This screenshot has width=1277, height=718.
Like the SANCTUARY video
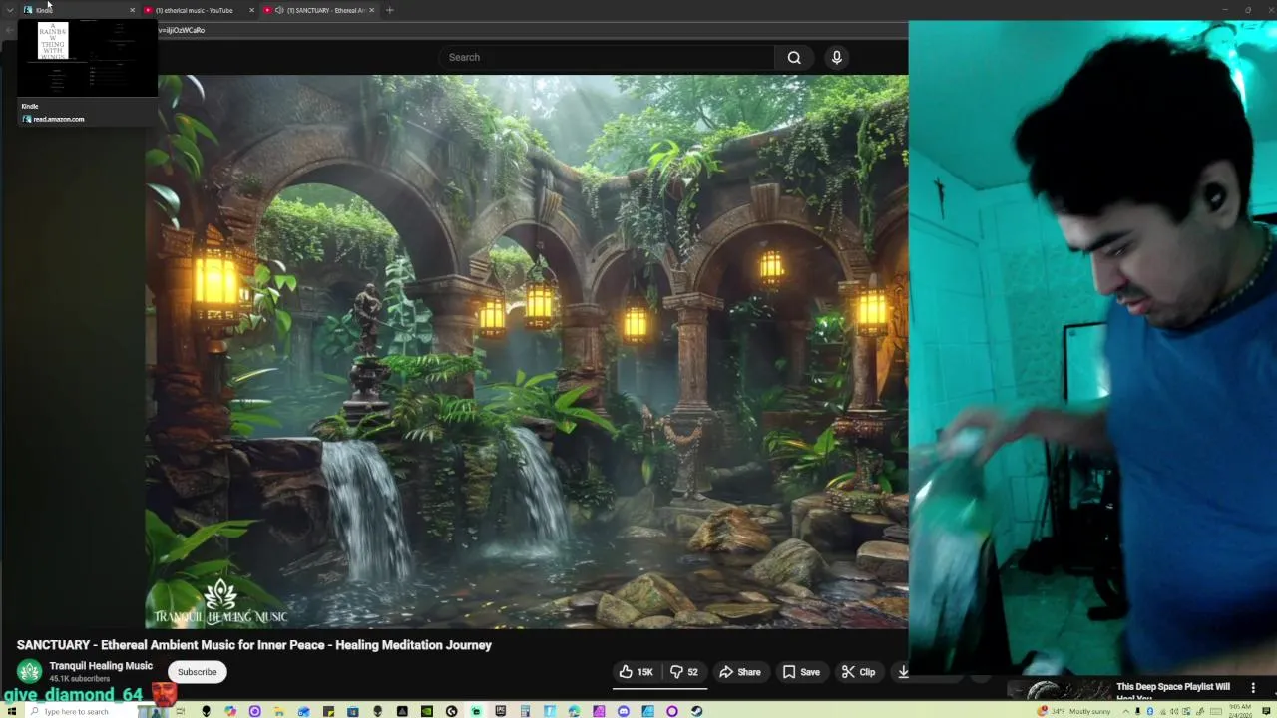[635, 672]
